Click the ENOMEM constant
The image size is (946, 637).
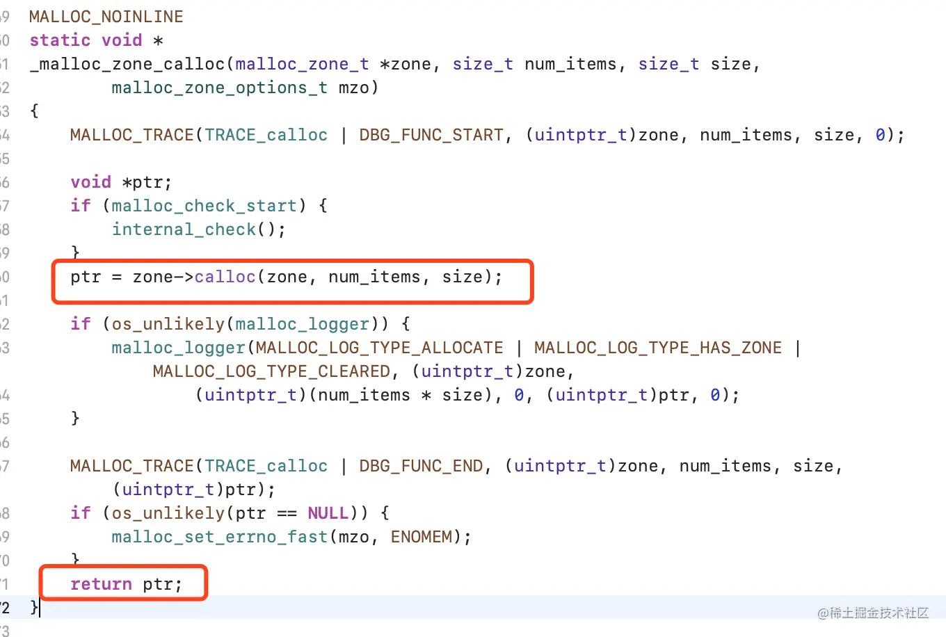[x=421, y=537]
